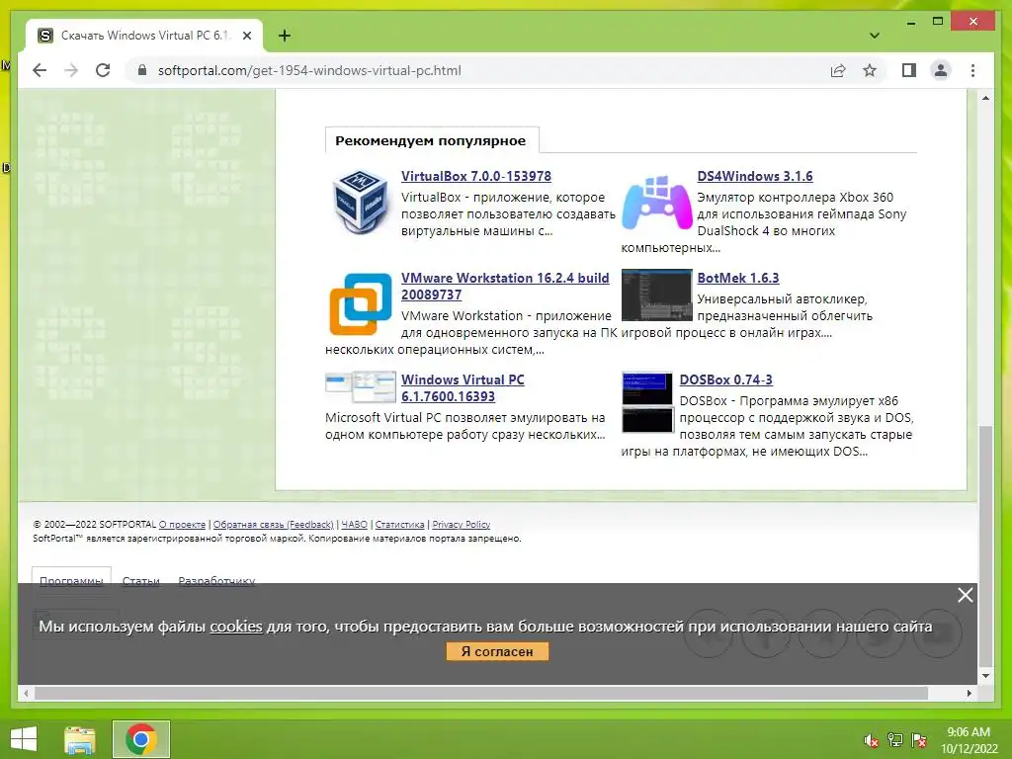Click the BotMek screenshot thumbnail
The width and height of the screenshot is (1012, 759).
pos(656,295)
